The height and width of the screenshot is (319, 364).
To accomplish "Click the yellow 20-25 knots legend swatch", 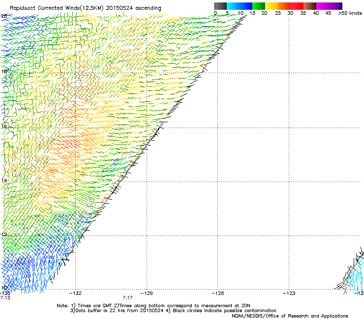I will click(272, 6).
